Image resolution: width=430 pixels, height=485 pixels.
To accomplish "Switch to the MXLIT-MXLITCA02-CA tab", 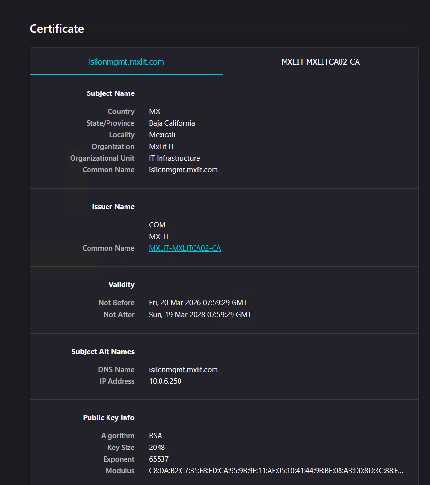I will point(320,62).
